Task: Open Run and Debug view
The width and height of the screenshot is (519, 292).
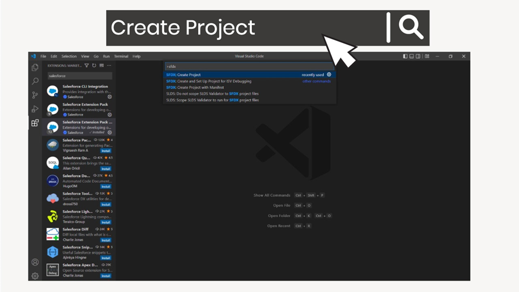Action: 35,109
